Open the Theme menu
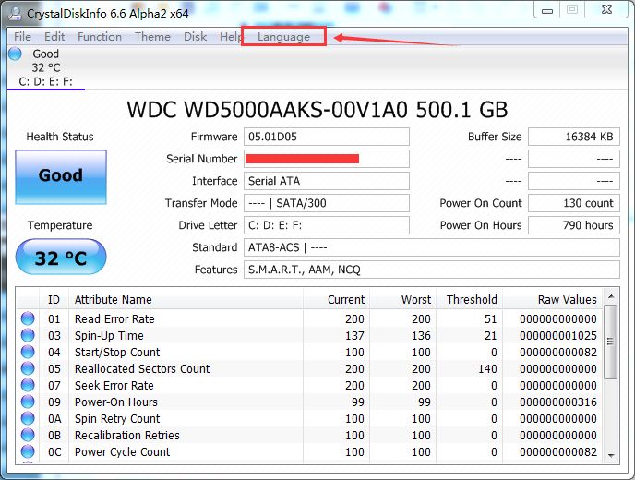Viewport: 635px width, 480px height. coord(152,37)
